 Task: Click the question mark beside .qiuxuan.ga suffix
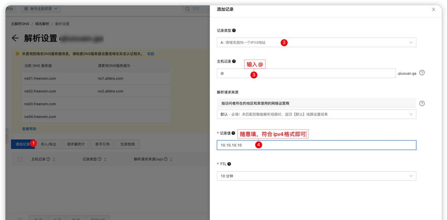[x=422, y=73]
